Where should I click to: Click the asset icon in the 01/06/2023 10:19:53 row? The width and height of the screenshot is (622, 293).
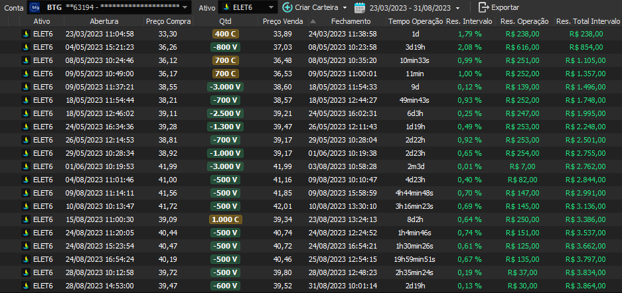click(26, 166)
